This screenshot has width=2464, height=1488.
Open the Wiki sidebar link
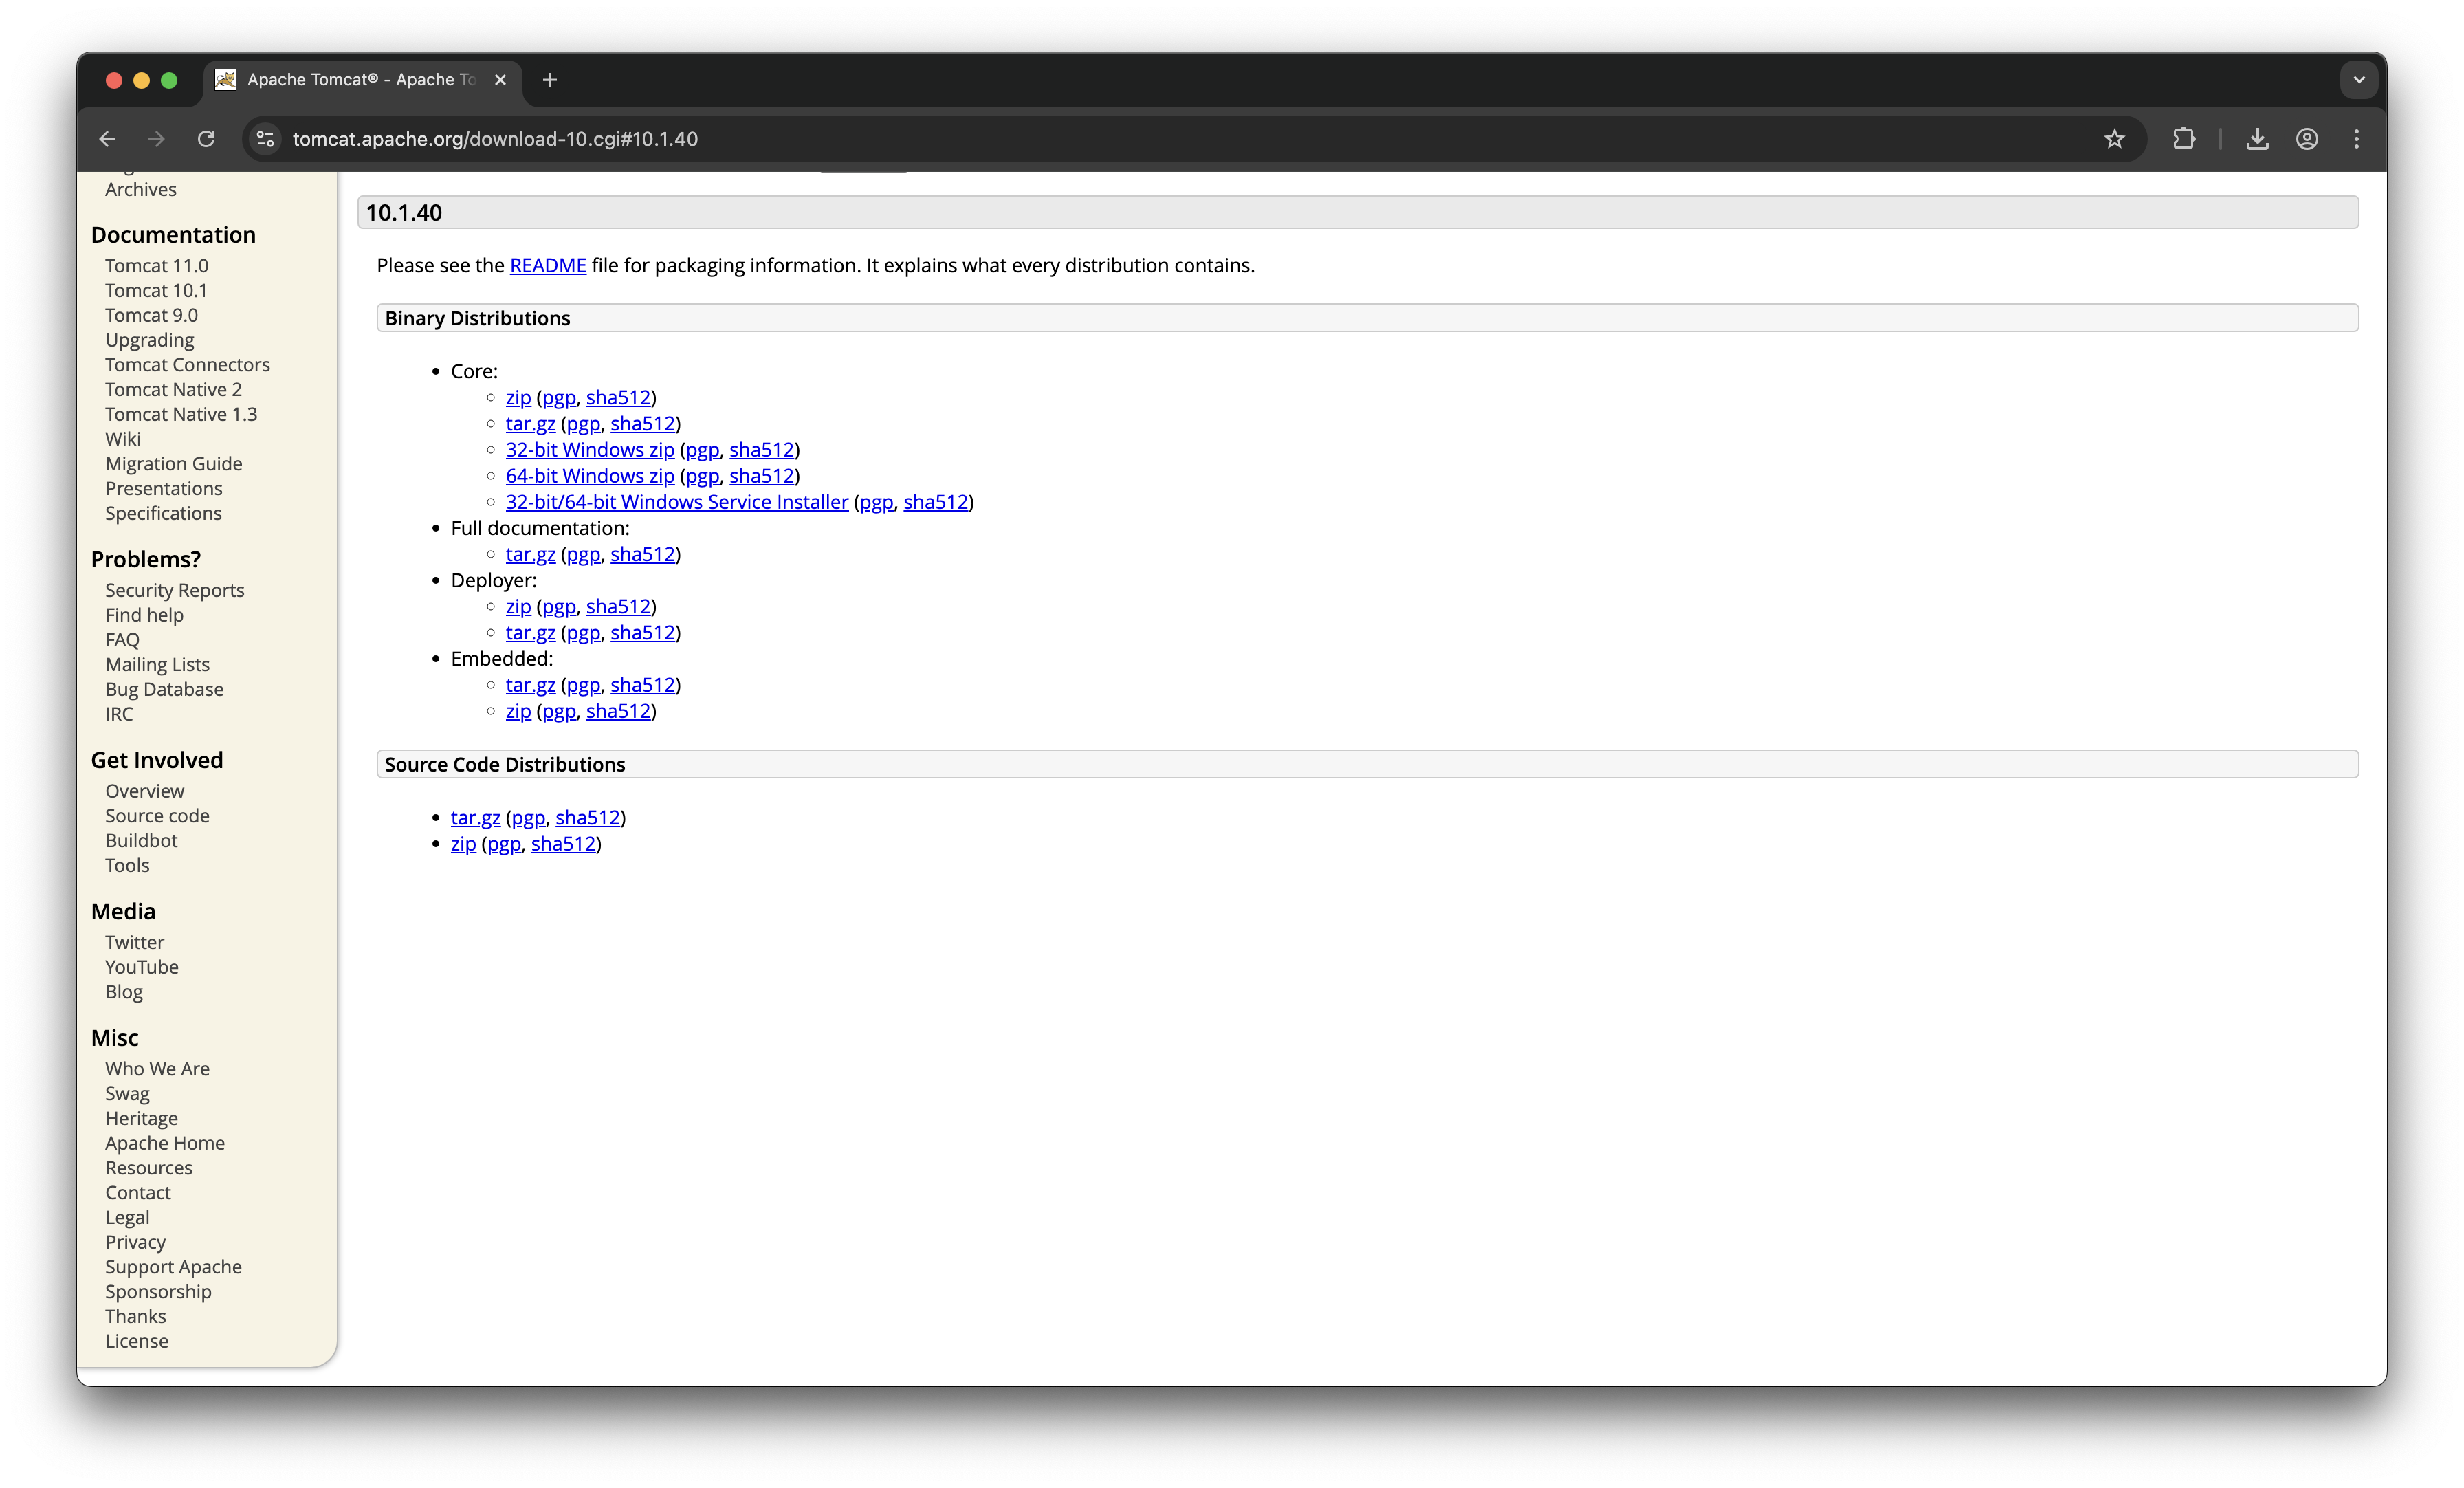123,438
